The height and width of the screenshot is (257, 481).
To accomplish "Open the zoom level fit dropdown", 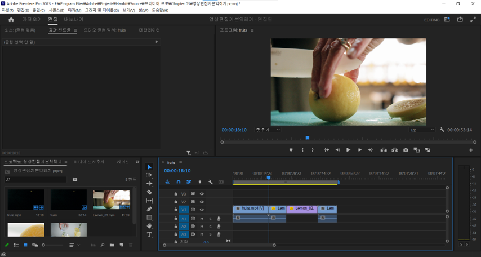I will 268,130.
